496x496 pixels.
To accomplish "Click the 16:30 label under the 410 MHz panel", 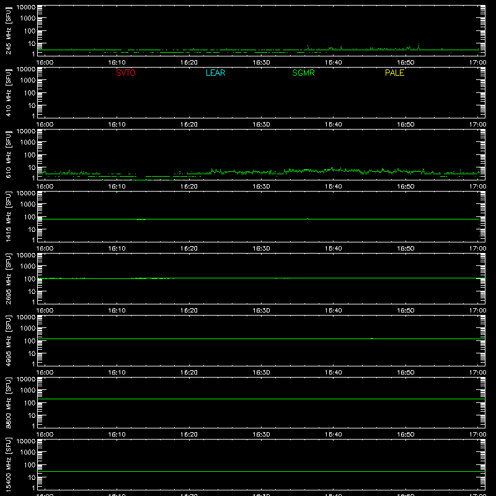I will 261,125.
